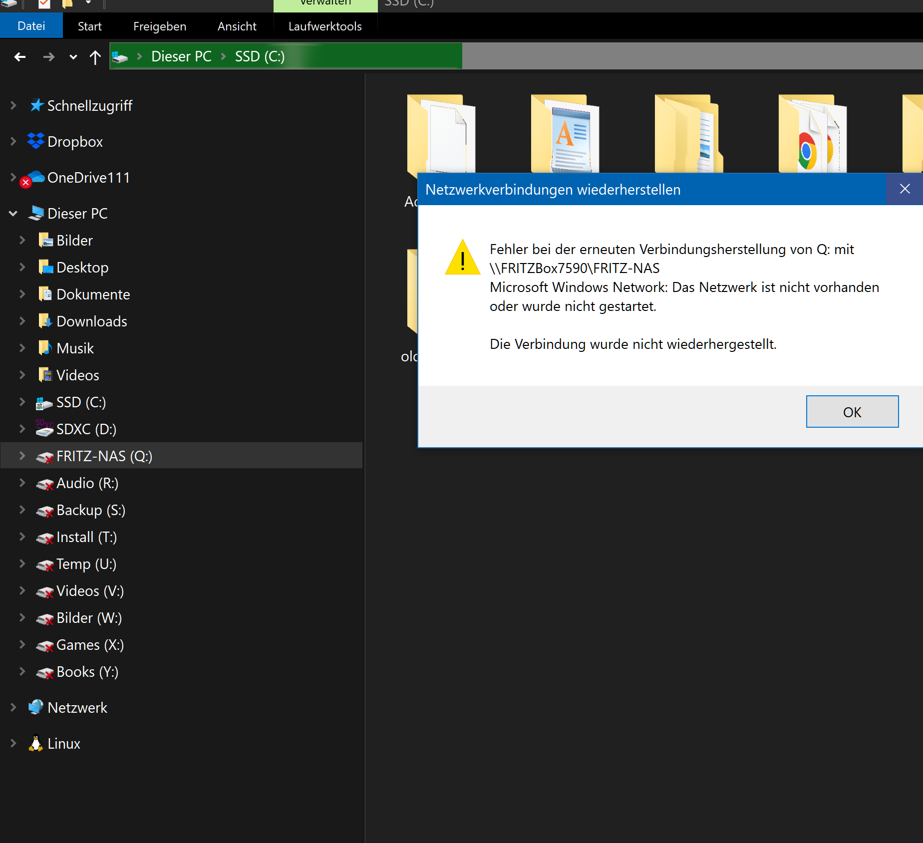This screenshot has width=923, height=843.
Task: Switch to the Start ribbon tab
Action: tap(90, 26)
